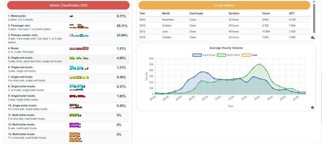The height and width of the screenshot is (144, 322).
Task: Click the 5-axle single-trailer trucks icon
Action: click(77, 96)
